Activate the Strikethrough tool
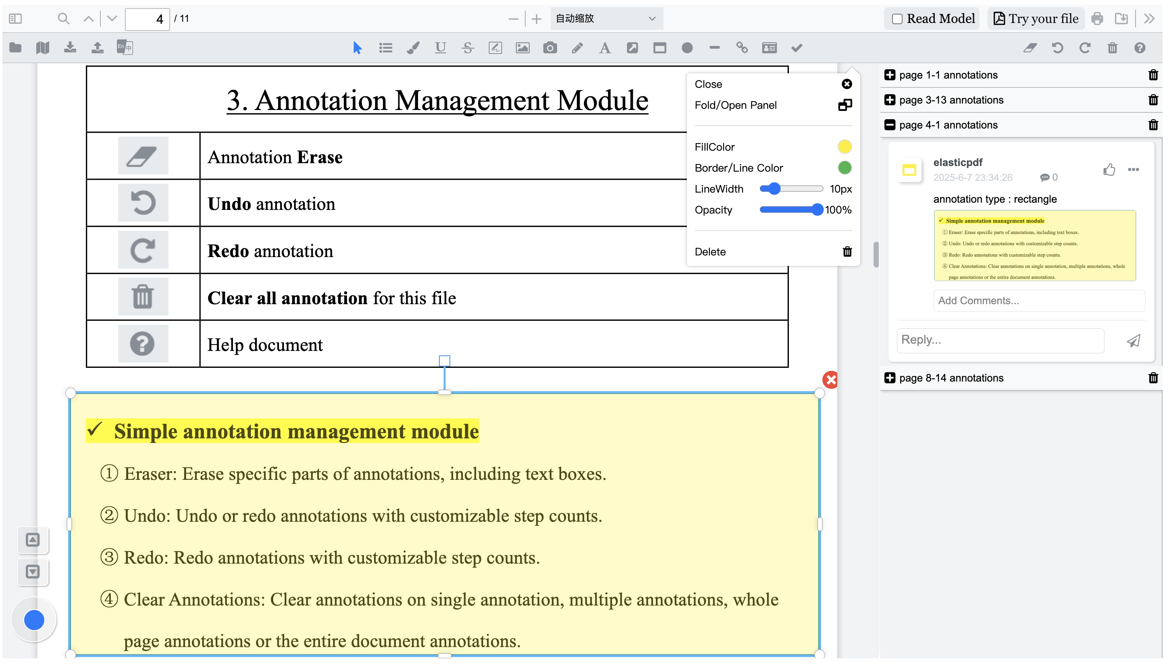This screenshot has height=668, width=1169. pyautogui.click(x=468, y=47)
